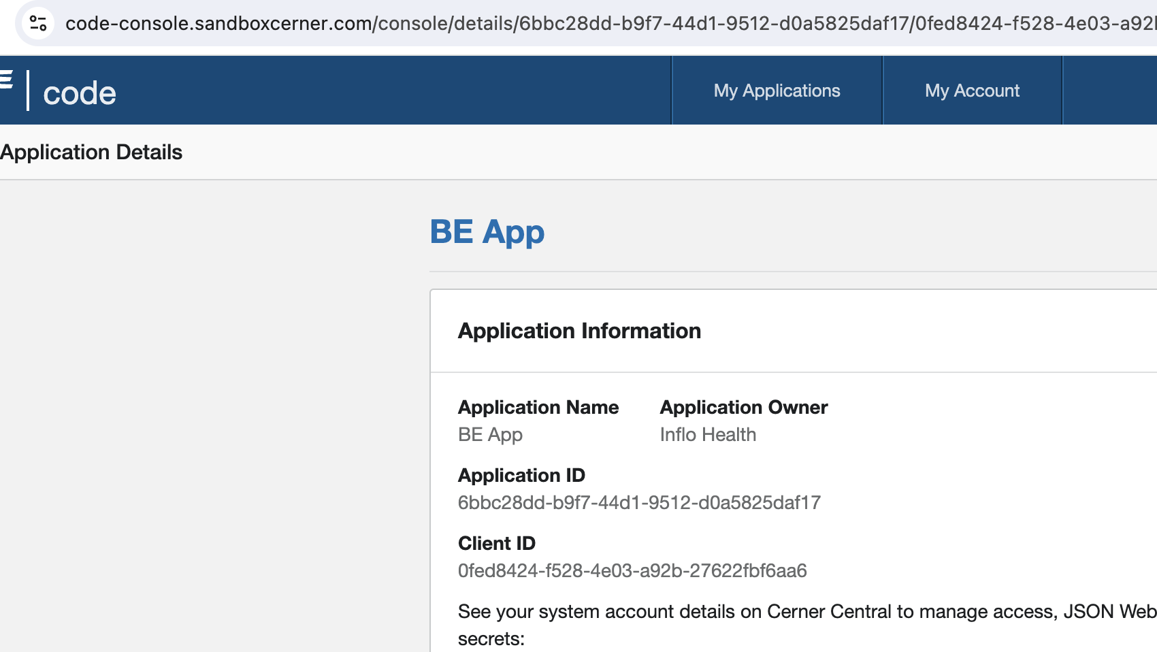
Task: Click the Application Details page heading
Action: coord(91,152)
